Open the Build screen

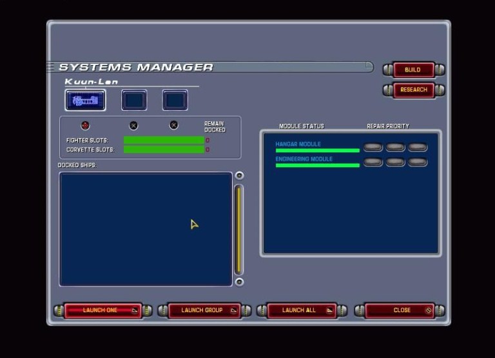pyautogui.click(x=413, y=70)
